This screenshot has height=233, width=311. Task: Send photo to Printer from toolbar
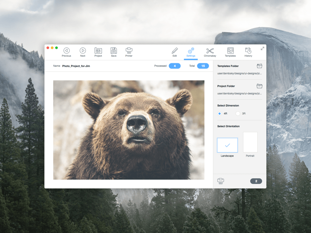click(129, 51)
